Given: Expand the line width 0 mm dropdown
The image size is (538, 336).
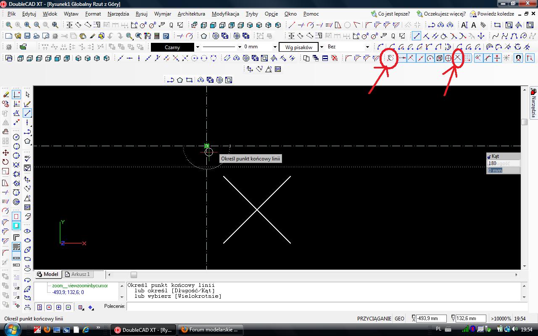Looking at the screenshot, I should point(275,47).
